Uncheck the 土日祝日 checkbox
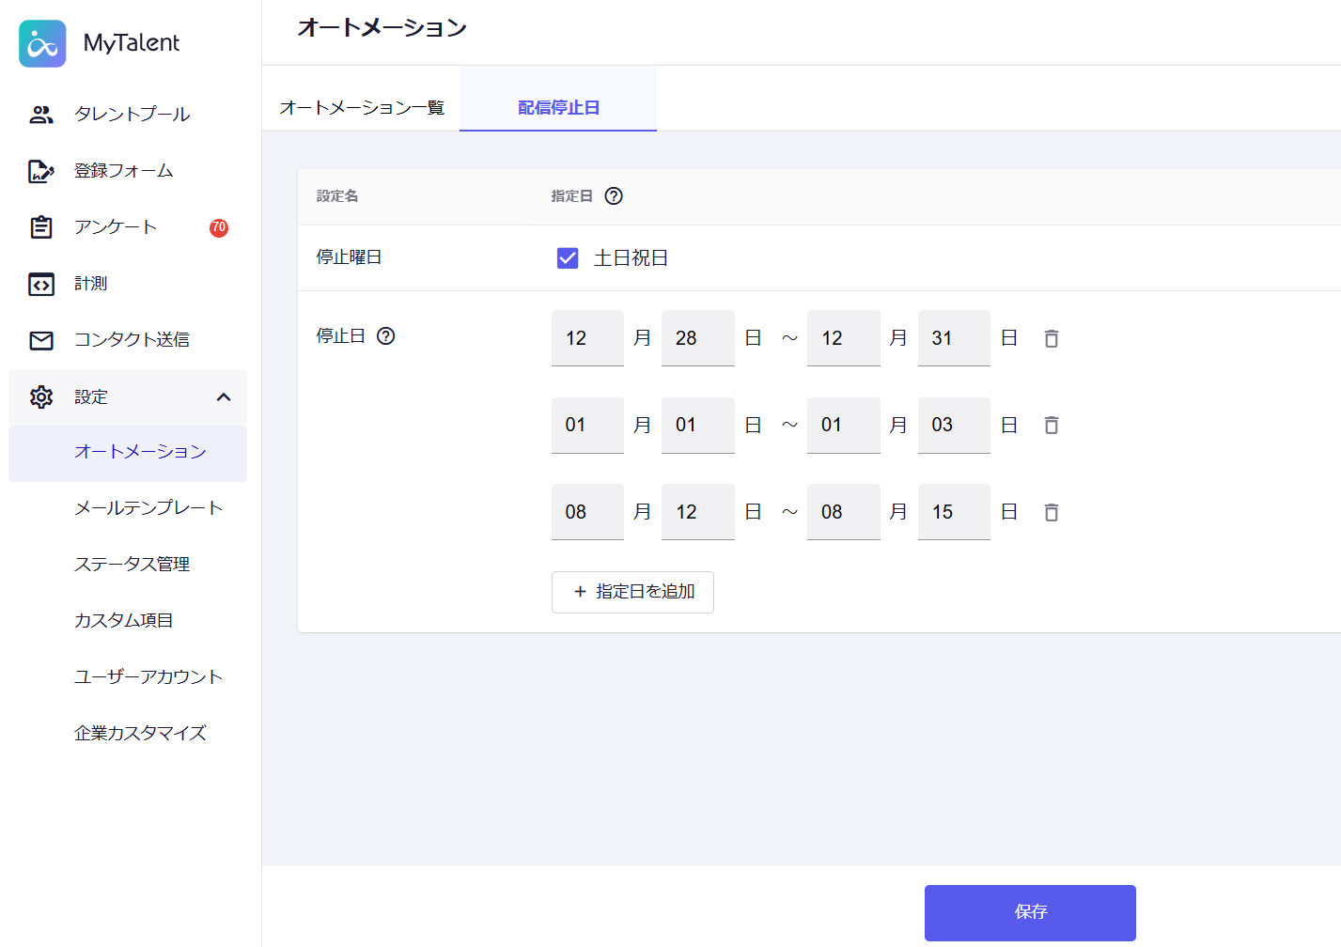 coord(568,258)
